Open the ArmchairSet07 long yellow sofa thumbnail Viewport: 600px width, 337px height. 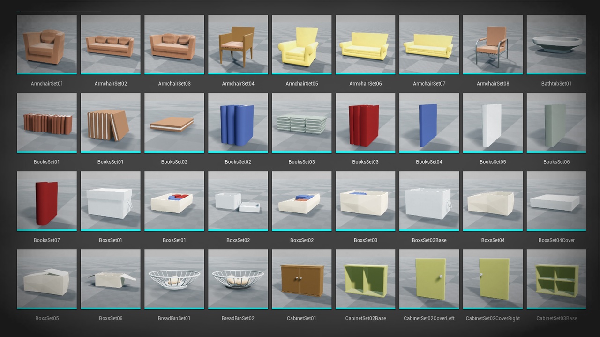click(429, 44)
